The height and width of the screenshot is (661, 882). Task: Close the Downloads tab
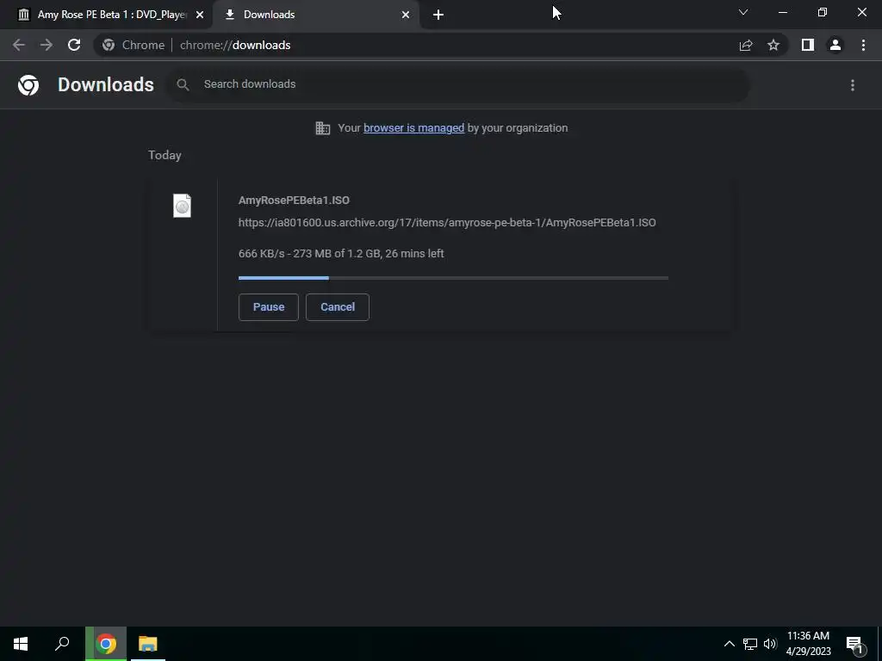(x=406, y=15)
